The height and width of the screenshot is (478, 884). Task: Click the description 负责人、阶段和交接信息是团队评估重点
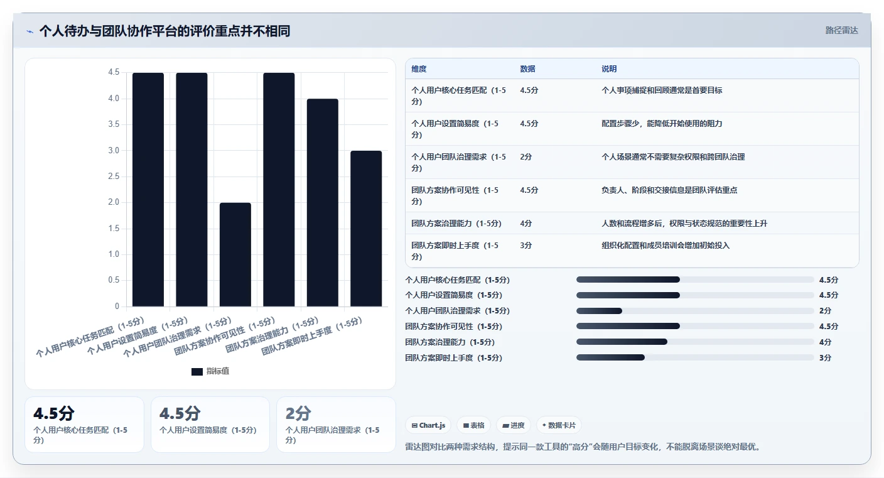[x=669, y=190]
